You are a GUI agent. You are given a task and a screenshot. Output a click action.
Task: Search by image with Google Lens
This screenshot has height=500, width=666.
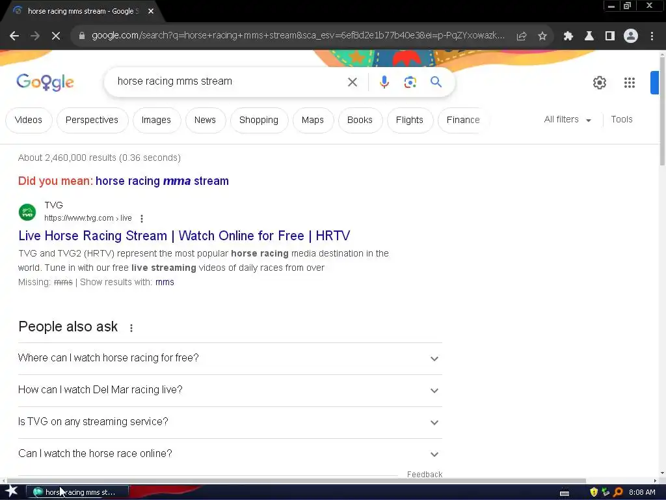(x=410, y=82)
